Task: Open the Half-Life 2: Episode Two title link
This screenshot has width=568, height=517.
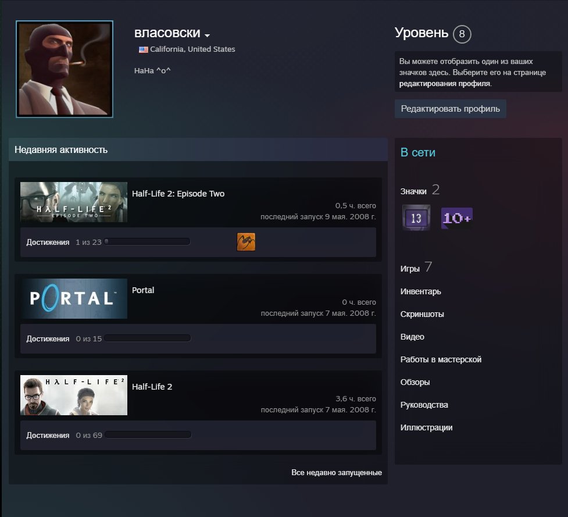Action: 178,194
